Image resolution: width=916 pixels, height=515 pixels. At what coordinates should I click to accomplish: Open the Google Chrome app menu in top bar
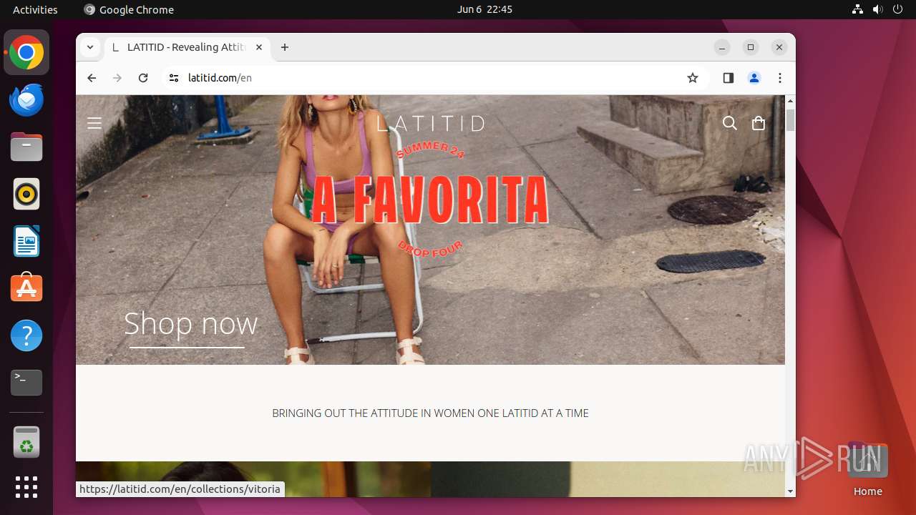129,9
